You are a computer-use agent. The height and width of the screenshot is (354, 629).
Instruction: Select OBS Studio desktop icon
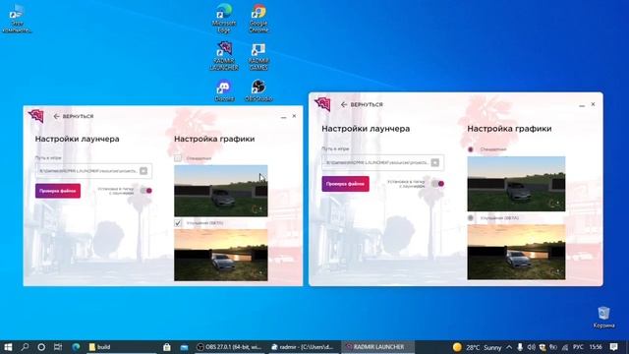tap(258, 90)
